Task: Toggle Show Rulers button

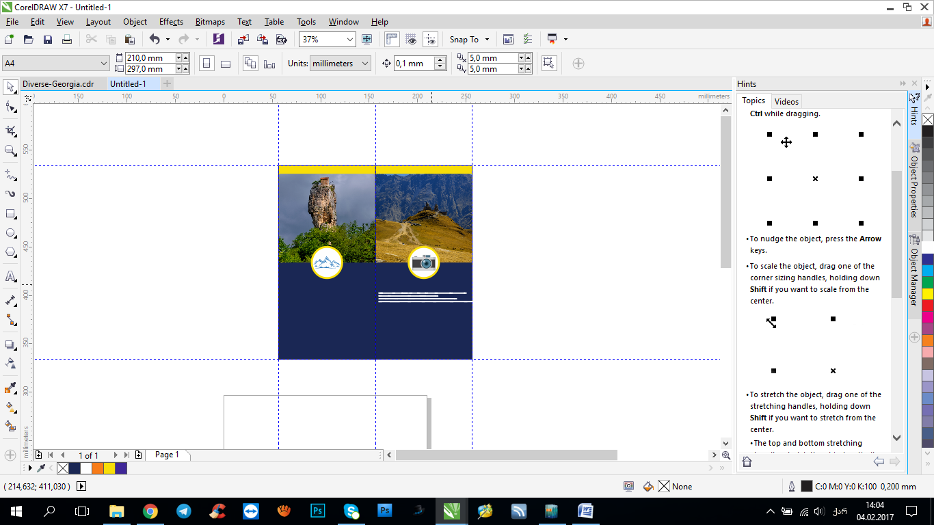Action: tap(392, 39)
